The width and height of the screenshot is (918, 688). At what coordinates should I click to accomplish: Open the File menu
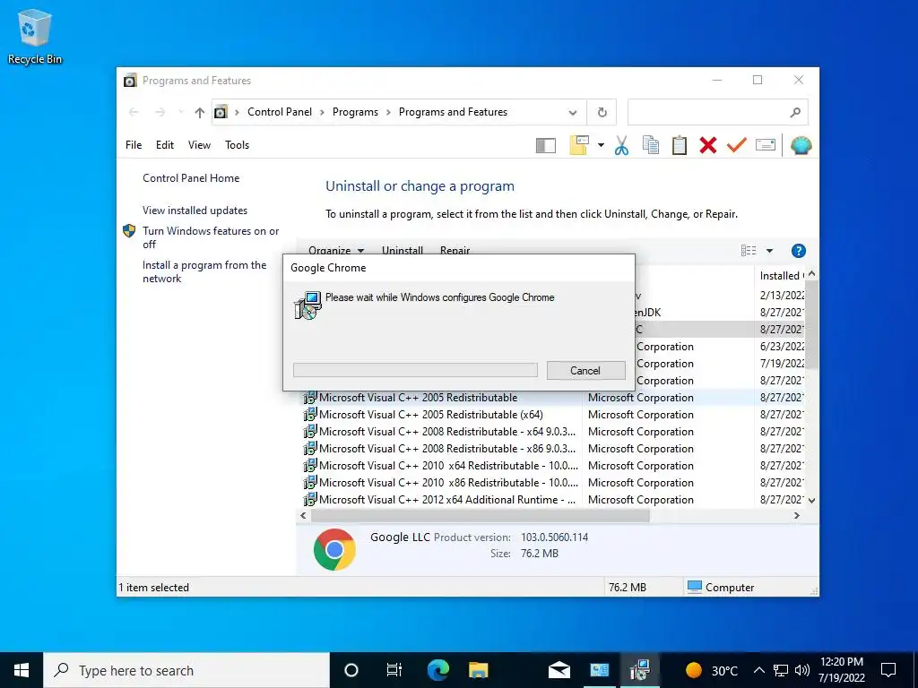coord(134,145)
